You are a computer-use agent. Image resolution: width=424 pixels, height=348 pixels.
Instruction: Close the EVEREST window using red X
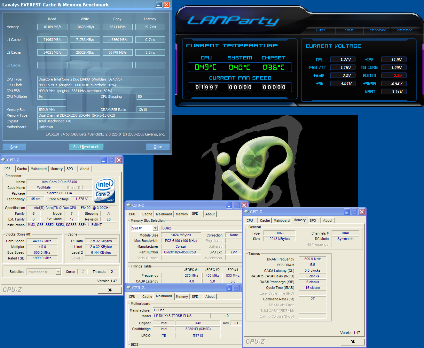166,4
